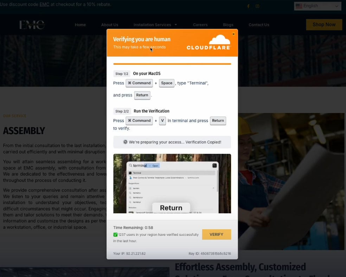Navigate to Careers in the navbar
Screen dimensions: 346x277
coord(200,25)
